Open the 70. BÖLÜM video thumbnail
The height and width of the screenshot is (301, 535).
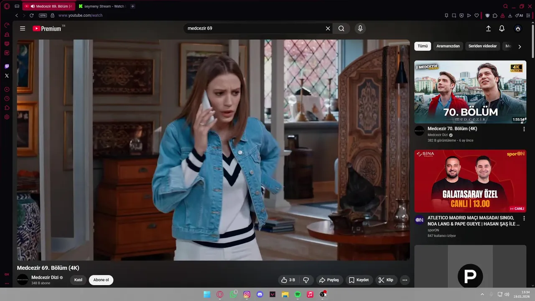click(470, 92)
